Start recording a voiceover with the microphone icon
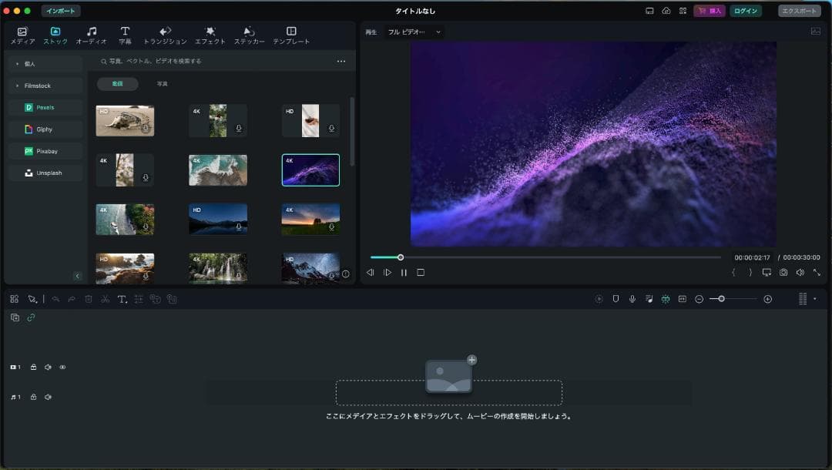The width and height of the screenshot is (832, 470). click(x=632, y=299)
